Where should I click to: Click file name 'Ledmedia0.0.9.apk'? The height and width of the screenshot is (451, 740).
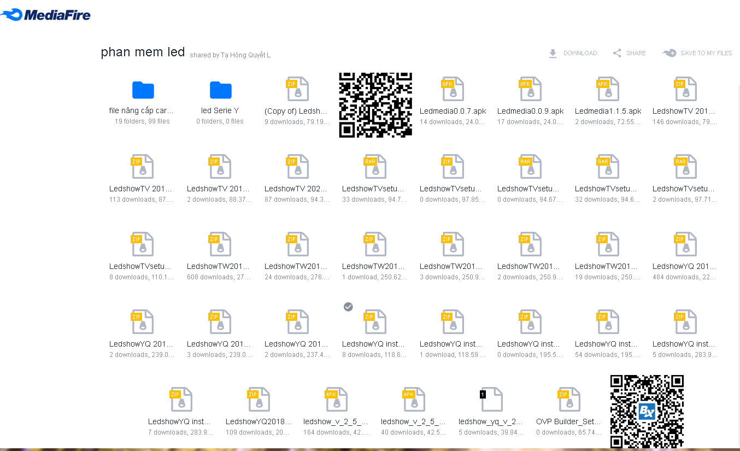point(531,111)
